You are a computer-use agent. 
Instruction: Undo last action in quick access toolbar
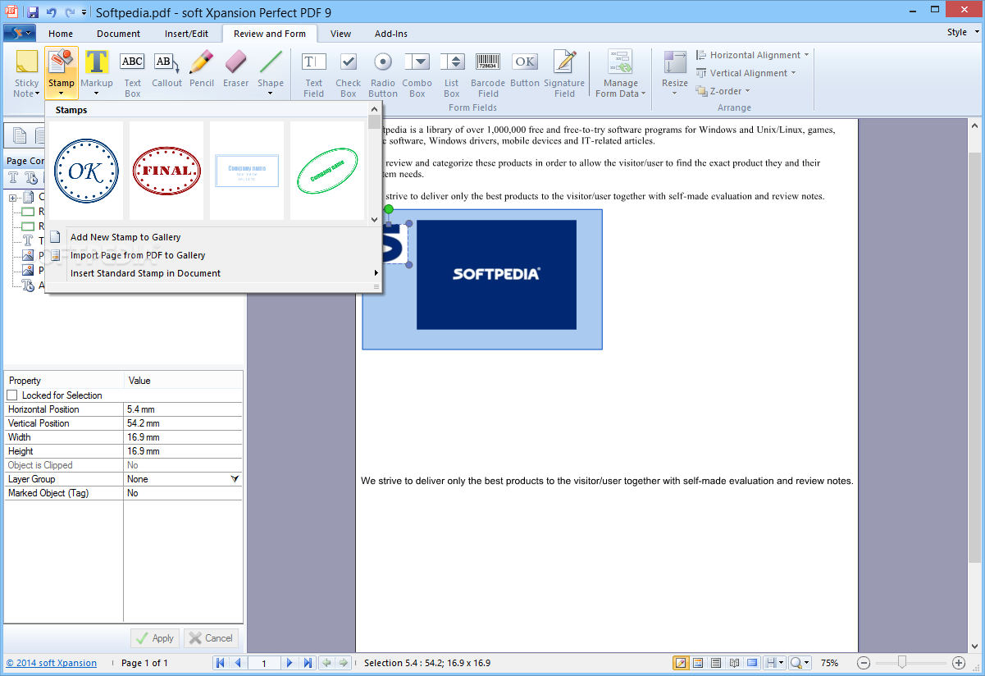52,11
